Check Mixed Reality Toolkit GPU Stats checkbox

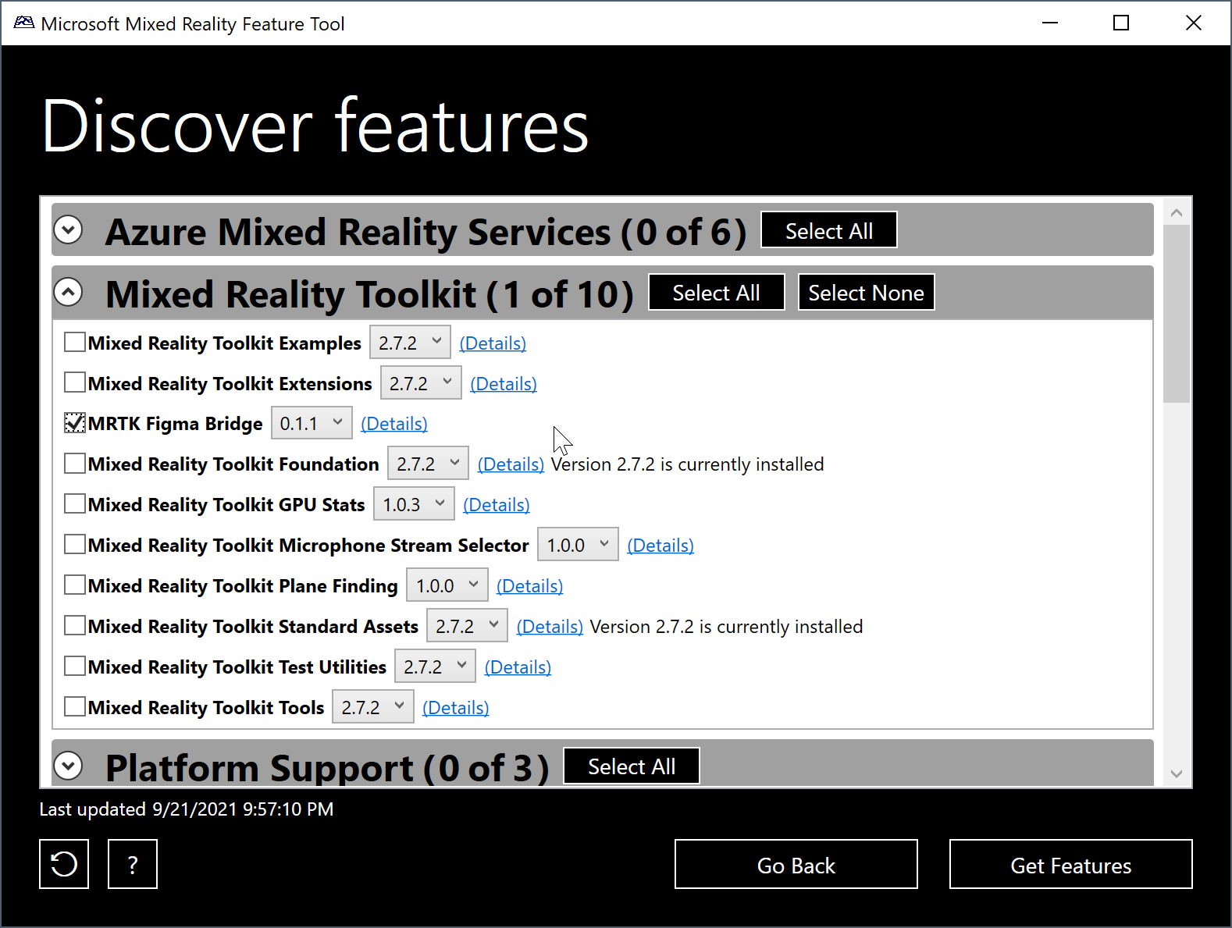75,504
